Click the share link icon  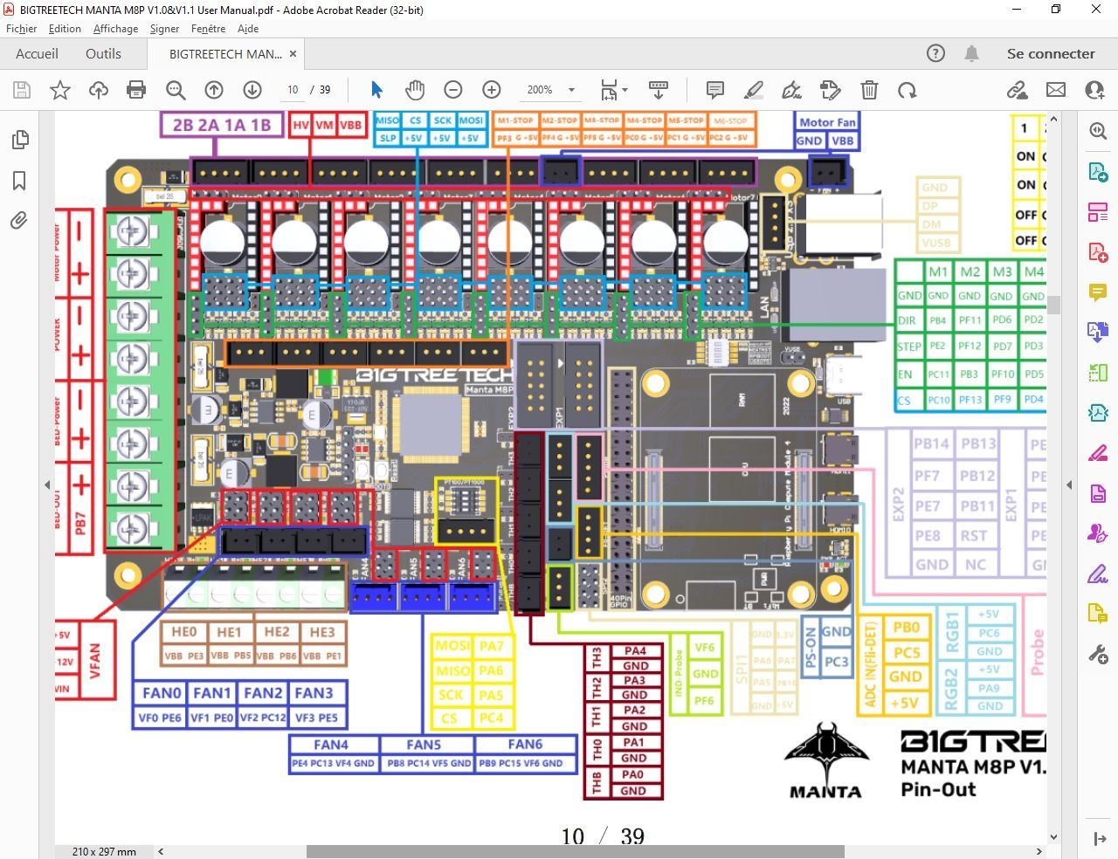(x=1017, y=90)
